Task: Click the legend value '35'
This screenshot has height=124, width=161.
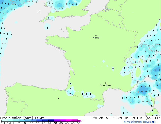Action: click(61, 123)
